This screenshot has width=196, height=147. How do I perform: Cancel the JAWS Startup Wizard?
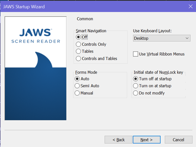click(179, 140)
